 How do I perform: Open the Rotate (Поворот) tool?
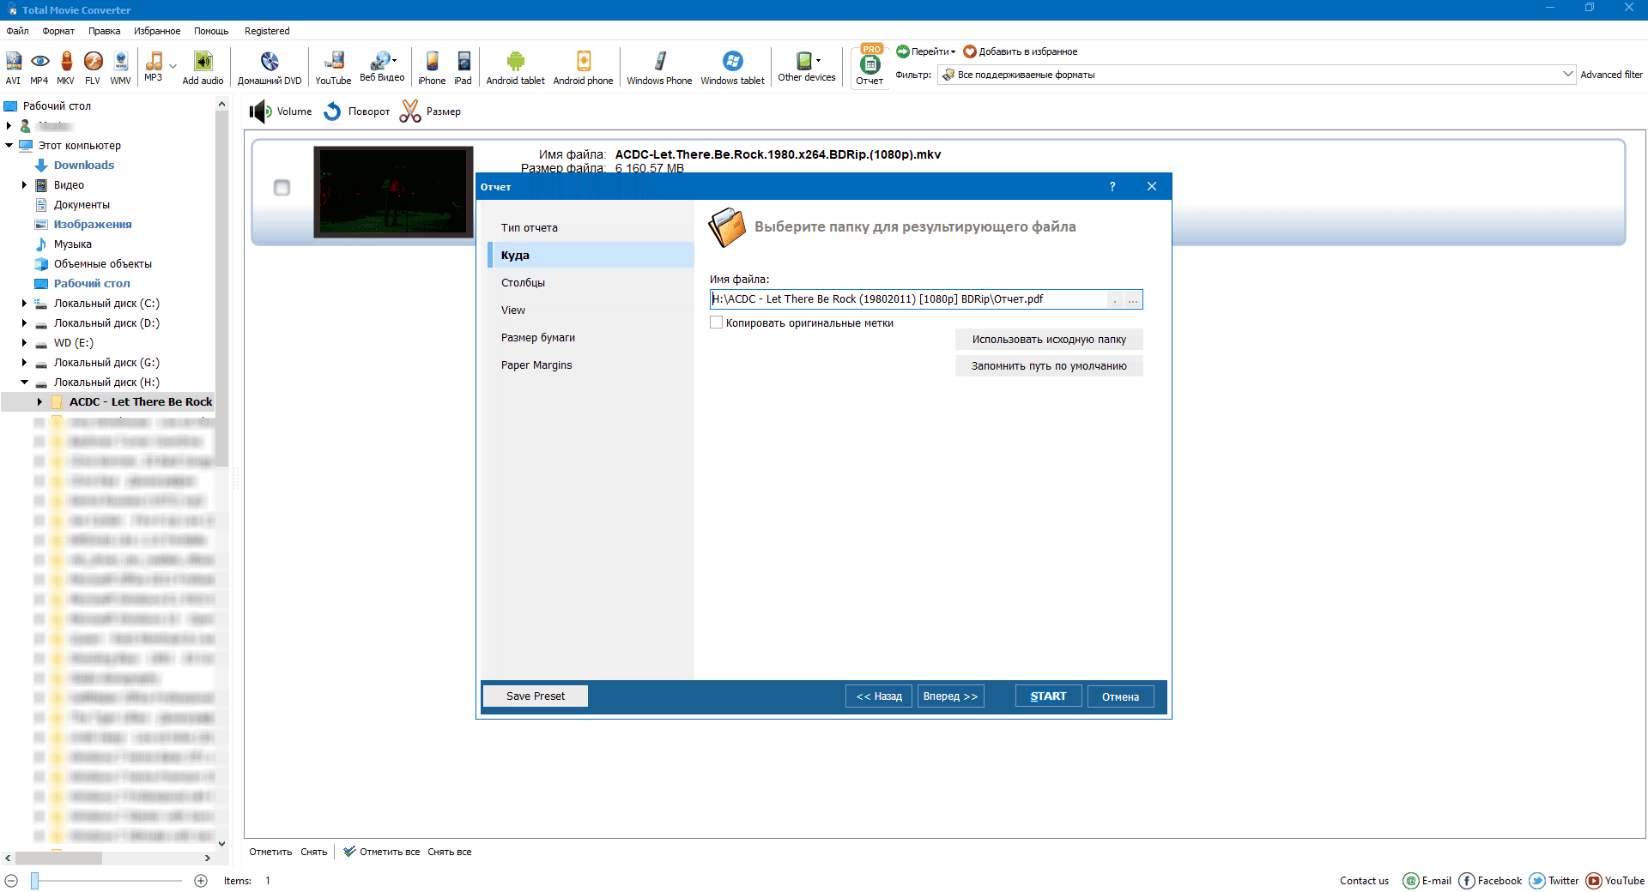pos(357,111)
